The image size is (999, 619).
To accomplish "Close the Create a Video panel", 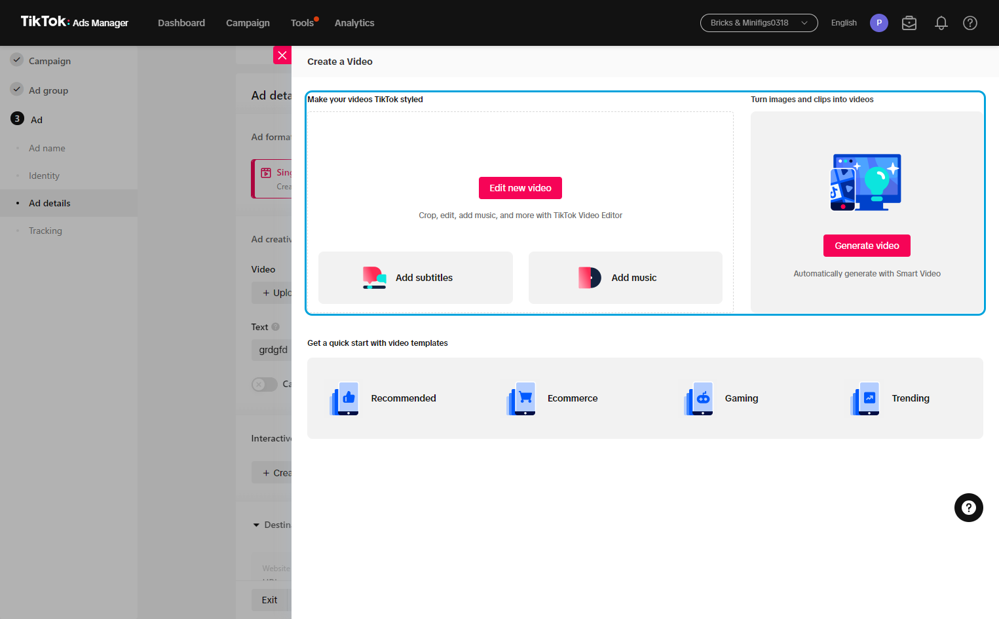I will point(282,55).
